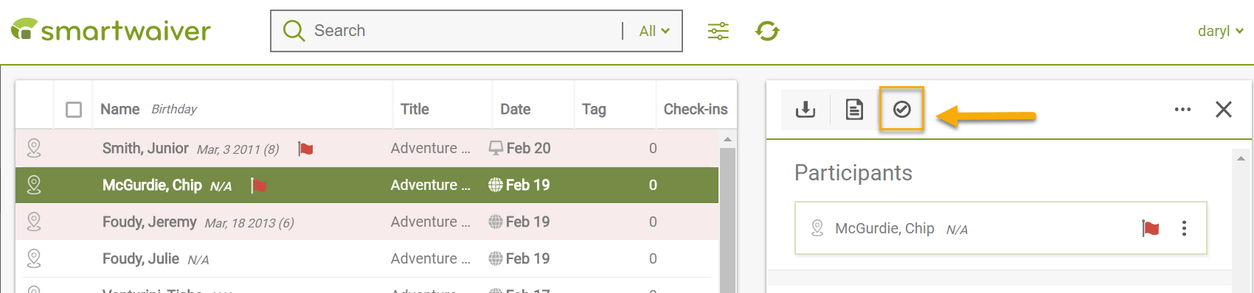This screenshot has height=293, width=1254.
Task: Download the selected waiver
Action: point(806,110)
